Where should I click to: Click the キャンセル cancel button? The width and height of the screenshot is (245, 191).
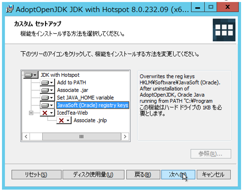point(214,175)
